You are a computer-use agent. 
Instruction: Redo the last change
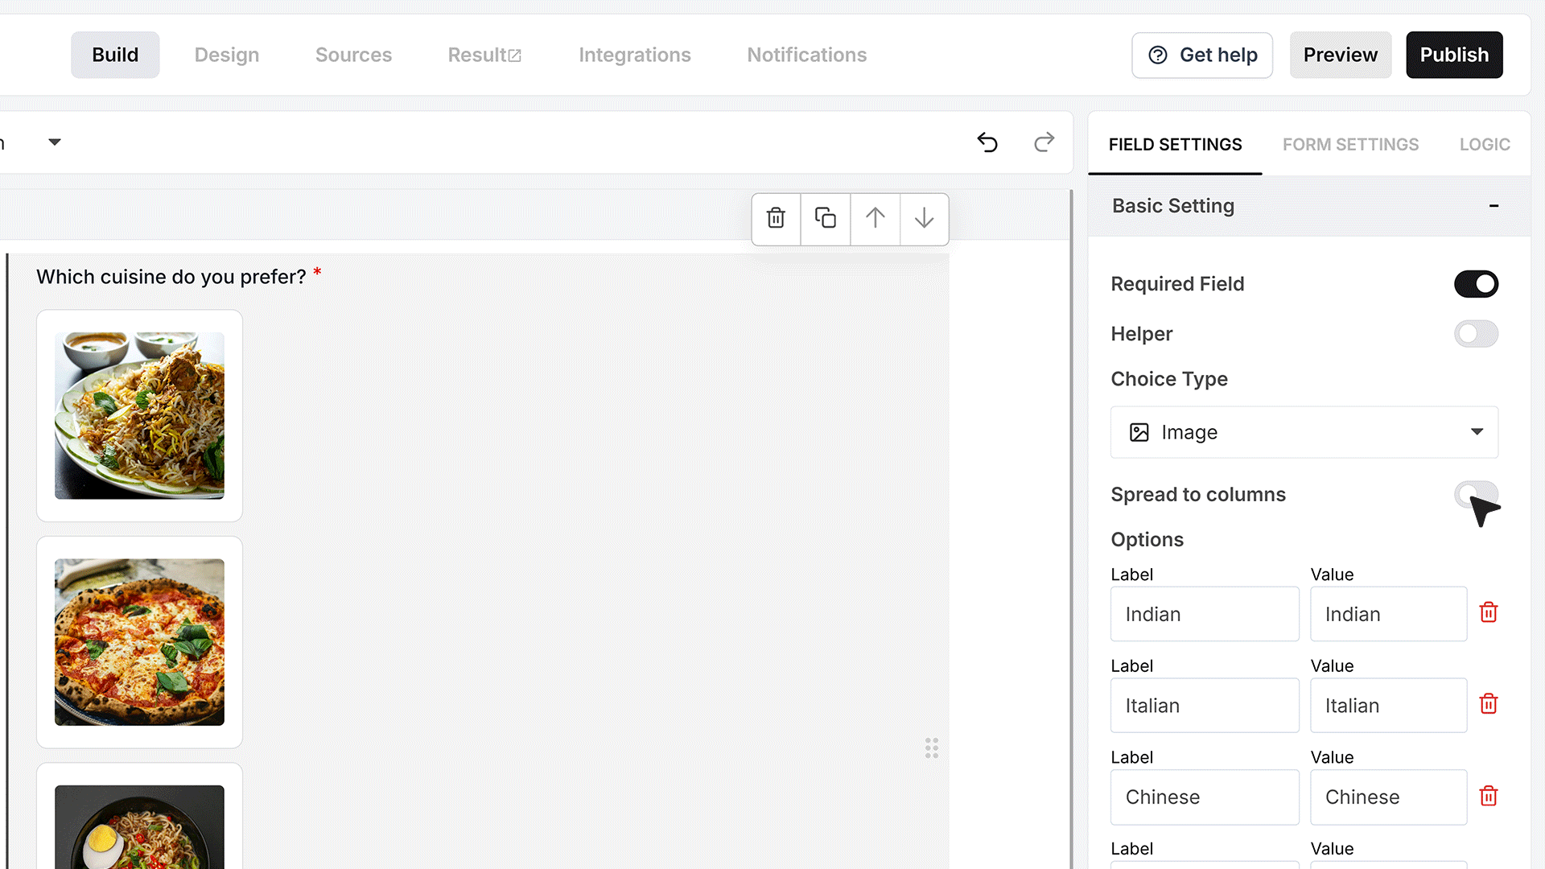click(x=1044, y=142)
